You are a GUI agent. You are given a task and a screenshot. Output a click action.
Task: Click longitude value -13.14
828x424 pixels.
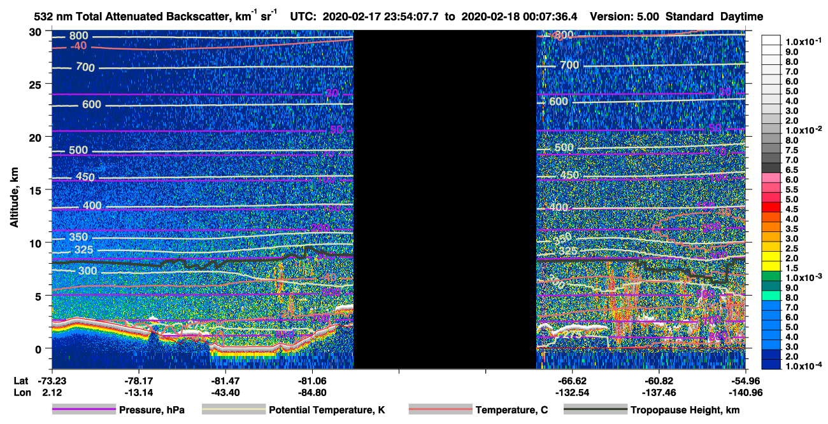(x=139, y=392)
